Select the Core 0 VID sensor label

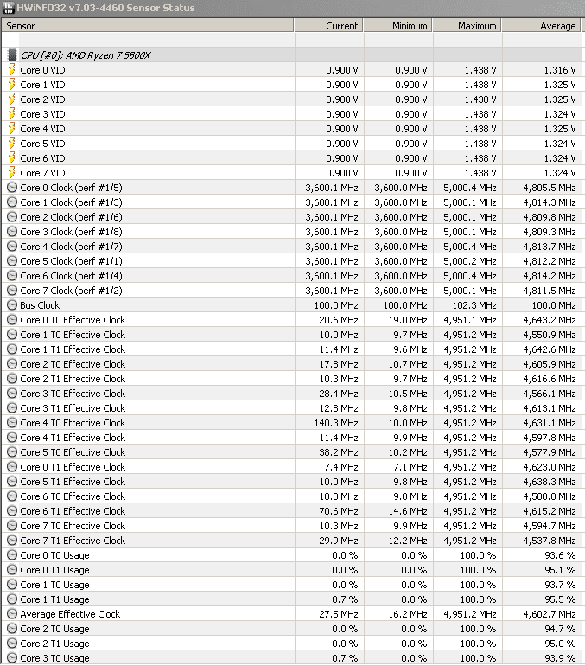click(x=42, y=70)
